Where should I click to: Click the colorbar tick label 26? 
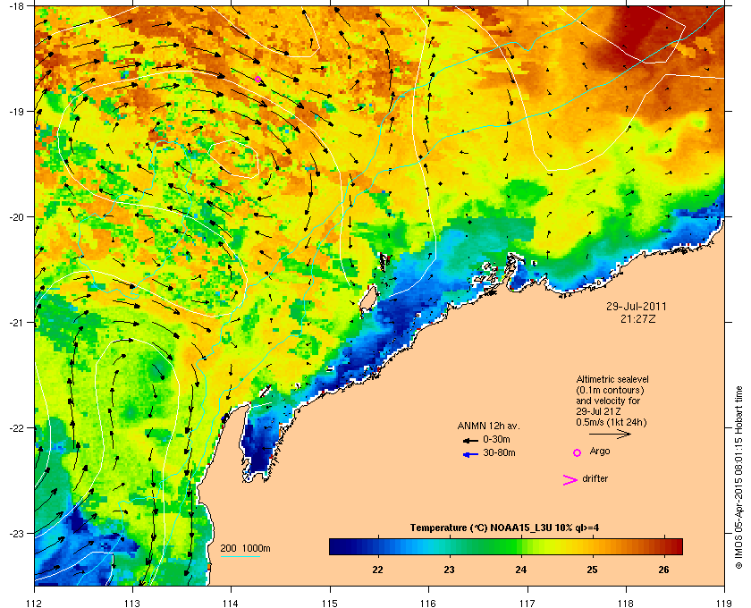click(x=663, y=570)
